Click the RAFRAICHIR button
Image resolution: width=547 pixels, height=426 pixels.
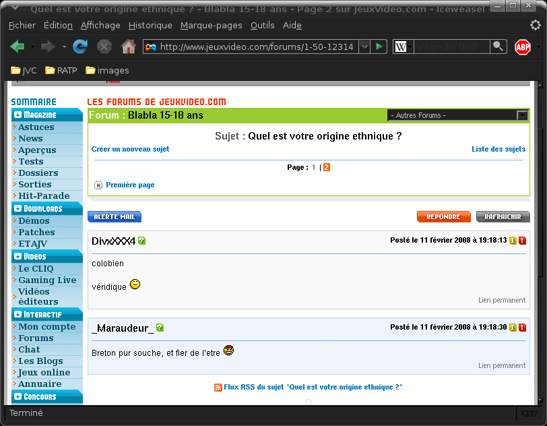point(503,217)
